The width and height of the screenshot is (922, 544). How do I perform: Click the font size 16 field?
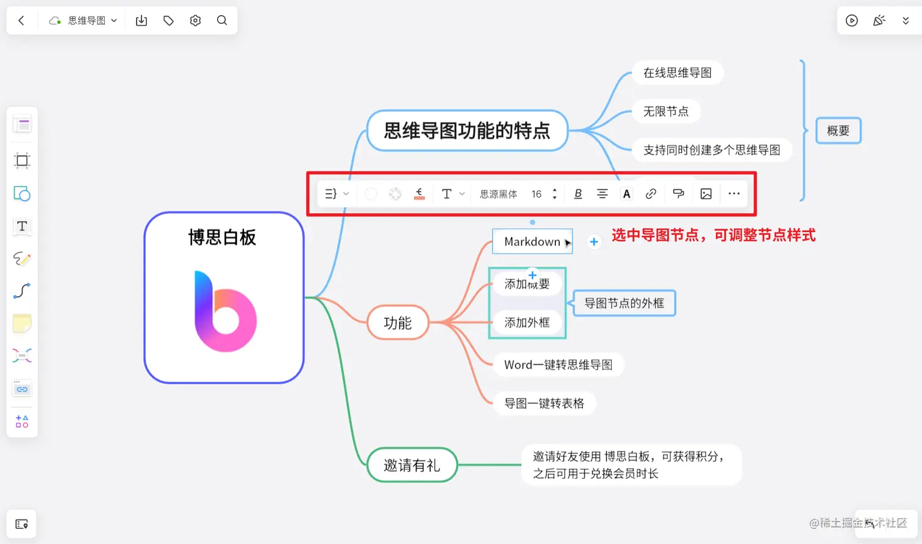(537, 194)
